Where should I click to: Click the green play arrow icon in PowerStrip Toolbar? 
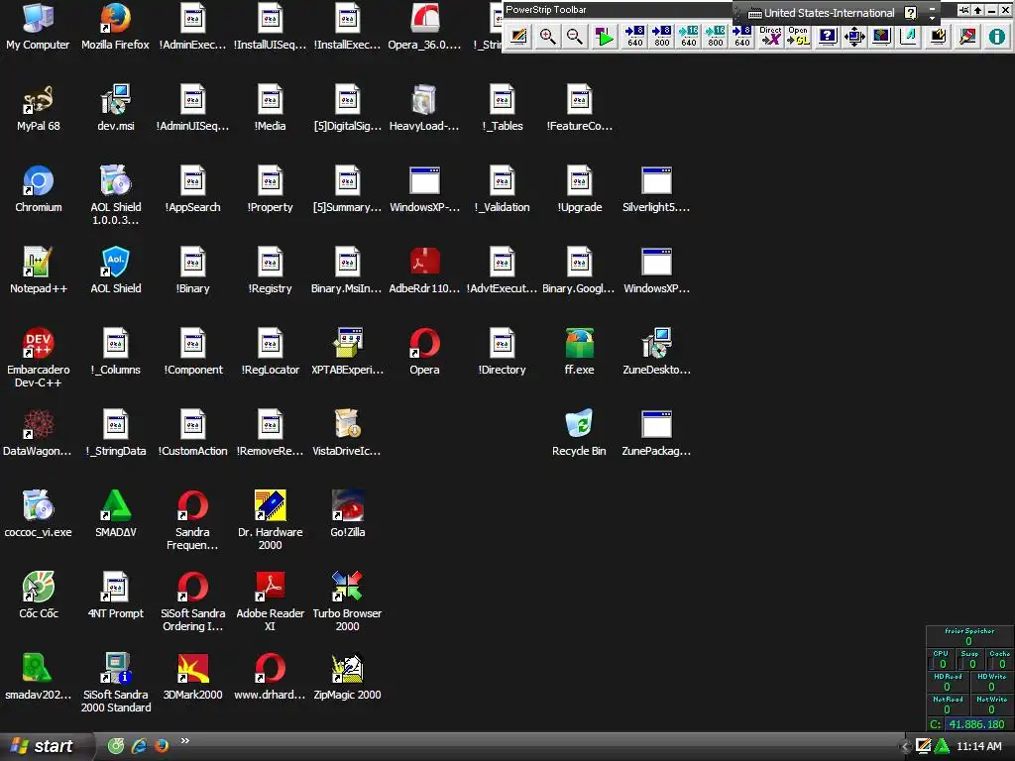[605, 37]
